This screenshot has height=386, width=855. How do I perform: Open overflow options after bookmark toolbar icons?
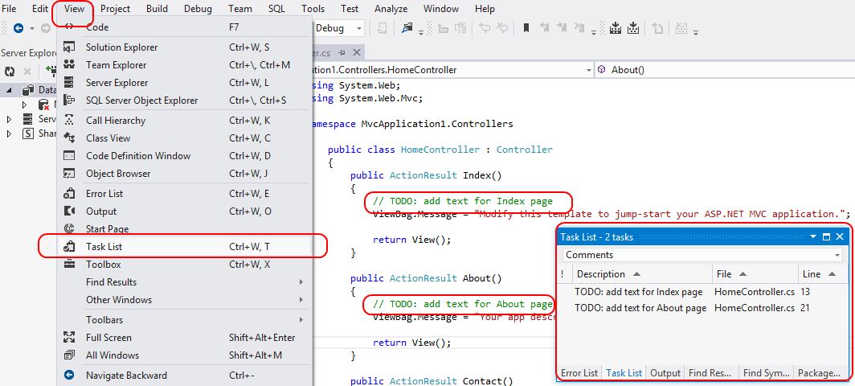[593, 31]
